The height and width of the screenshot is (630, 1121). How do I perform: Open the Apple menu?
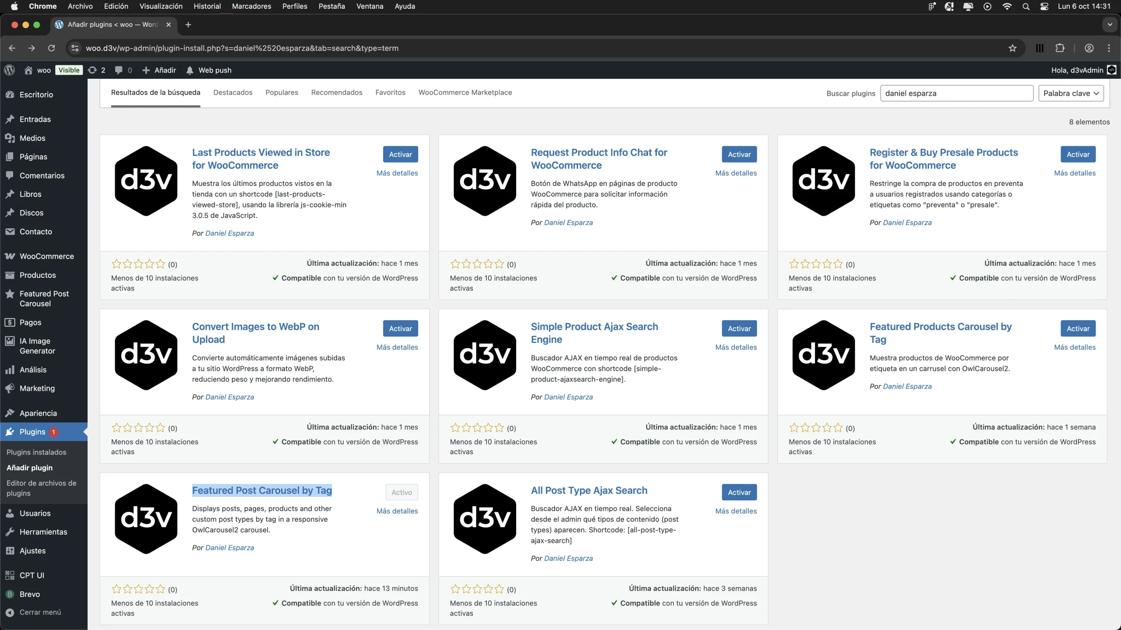[14, 6]
